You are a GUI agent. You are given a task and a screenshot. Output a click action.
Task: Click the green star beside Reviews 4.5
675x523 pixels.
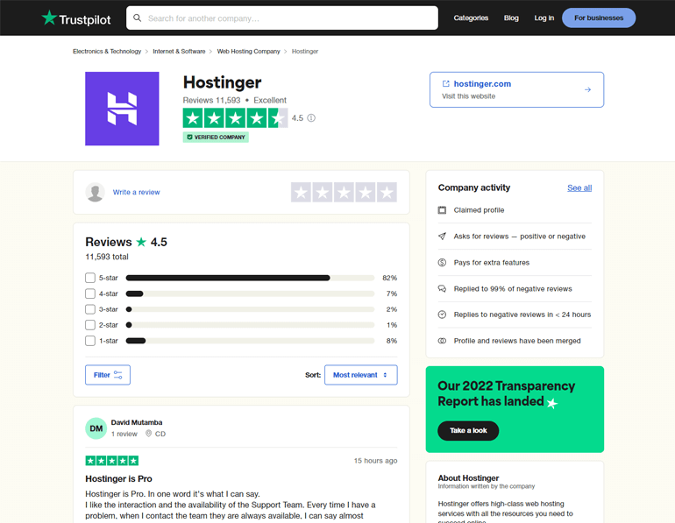[141, 242]
